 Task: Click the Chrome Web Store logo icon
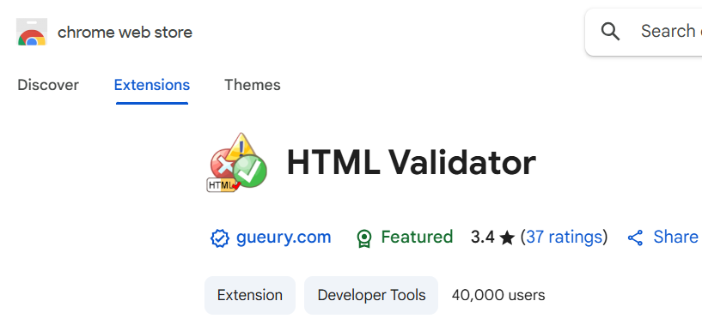click(32, 32)
